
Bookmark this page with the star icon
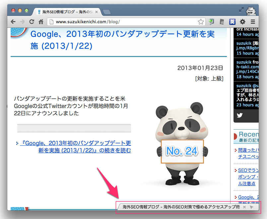(201, 22)
